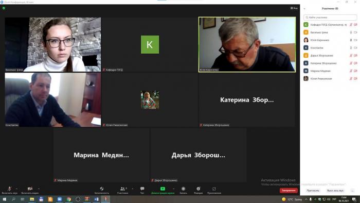360x203 pixels.
Task: Click the green encryption shield icon
Action: [x=4, y=8]
